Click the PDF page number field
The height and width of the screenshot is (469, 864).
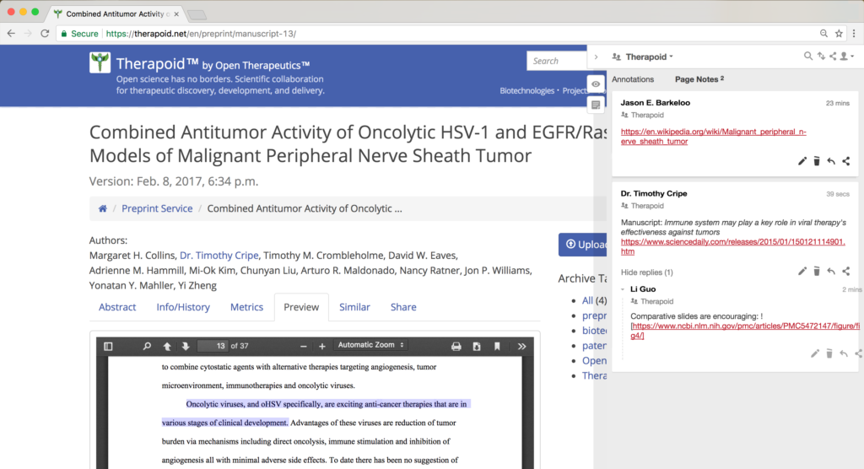tap(213, 346)
